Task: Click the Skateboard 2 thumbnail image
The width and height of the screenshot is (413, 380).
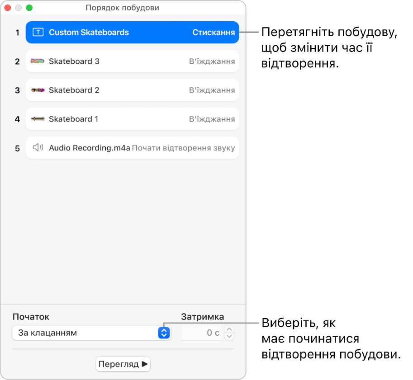Action: [38, 90]
